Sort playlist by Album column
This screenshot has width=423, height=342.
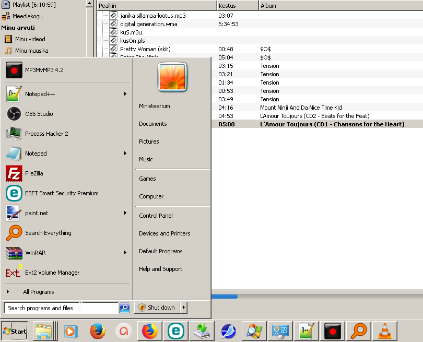click(x=340, y=6)
